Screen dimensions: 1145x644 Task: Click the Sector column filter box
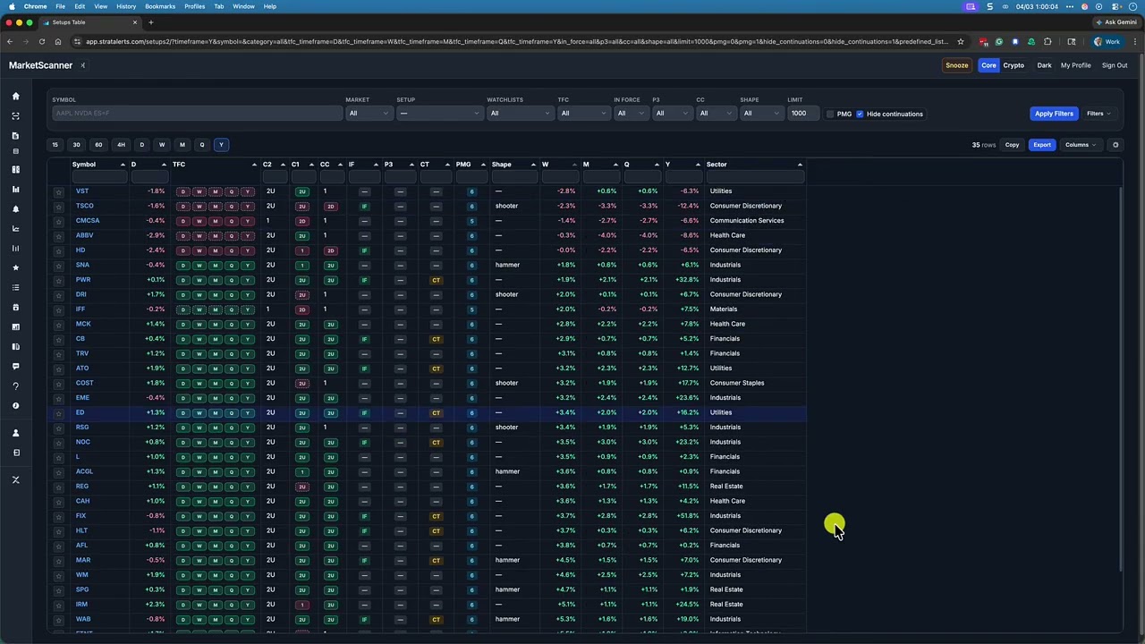point(755,177)
